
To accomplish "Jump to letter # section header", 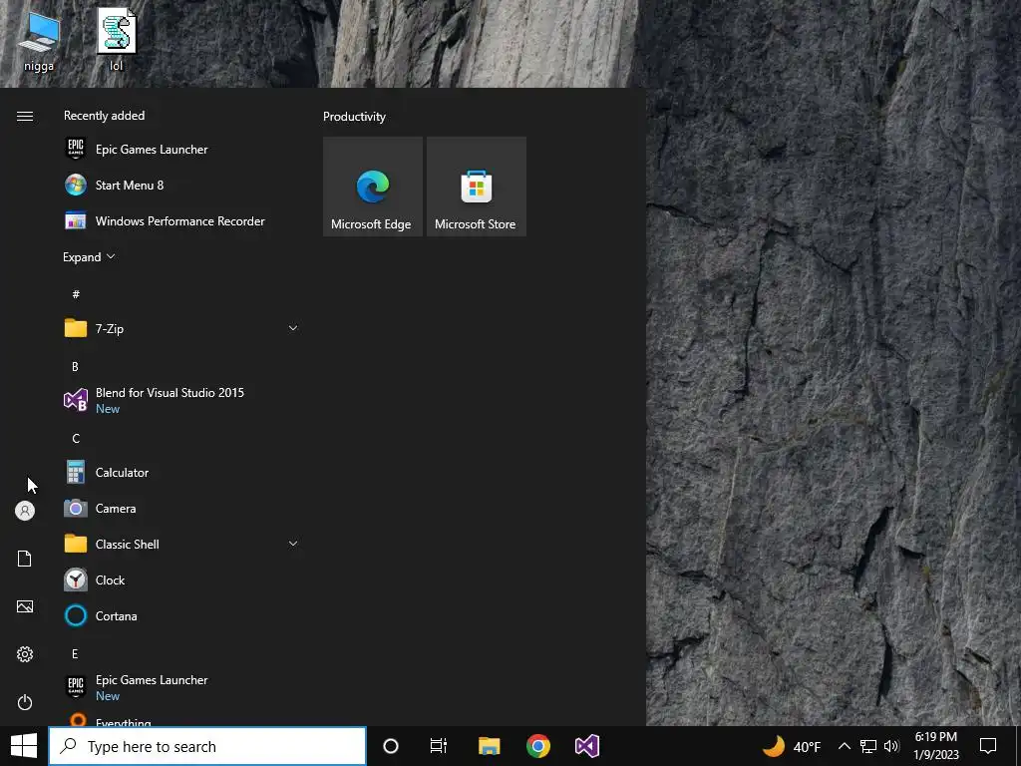I will [76, 294].
